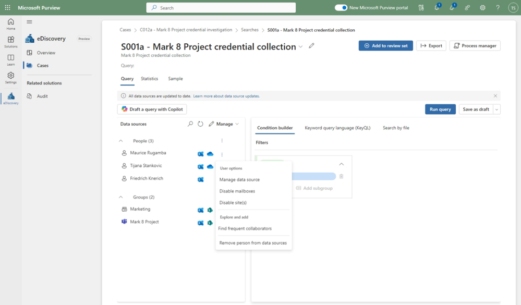Image resolution: width=521 pixels, height=305 pixels.
Task: Select Draft a query with Copilot
Action: point(152,109)
